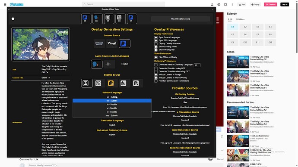The width and height of the screenshot is (298, 167).
Task: Choose the grayed microphone audio source icon
Action: [108, 64]
